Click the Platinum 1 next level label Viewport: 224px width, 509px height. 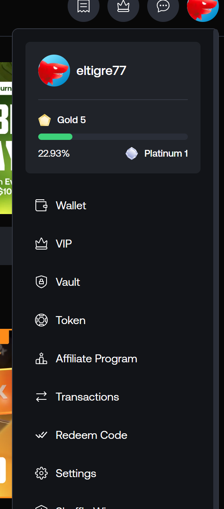[x=166, y=153]
